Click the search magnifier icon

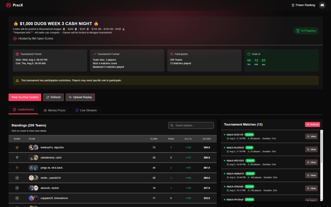[172, 126]
